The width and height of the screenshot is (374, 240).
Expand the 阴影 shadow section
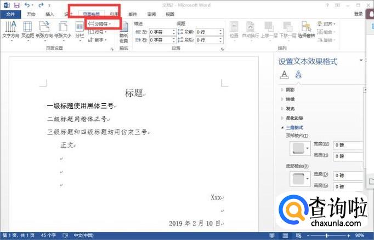288,90
